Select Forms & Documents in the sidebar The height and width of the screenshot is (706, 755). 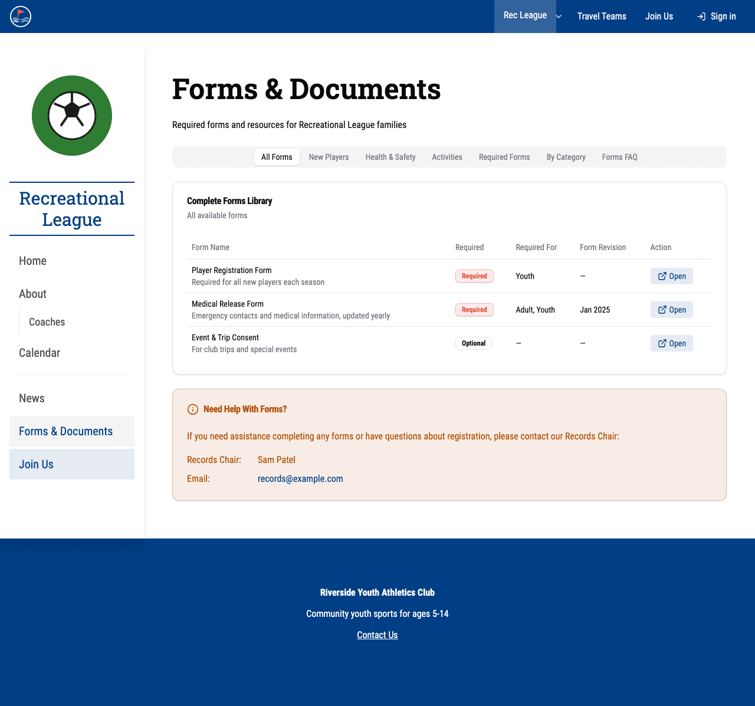tap(72, 431)
